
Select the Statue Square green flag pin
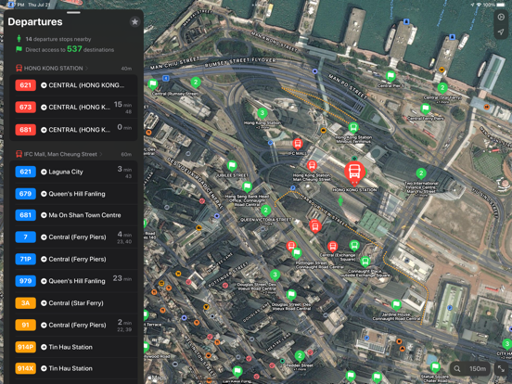(435, 368)
